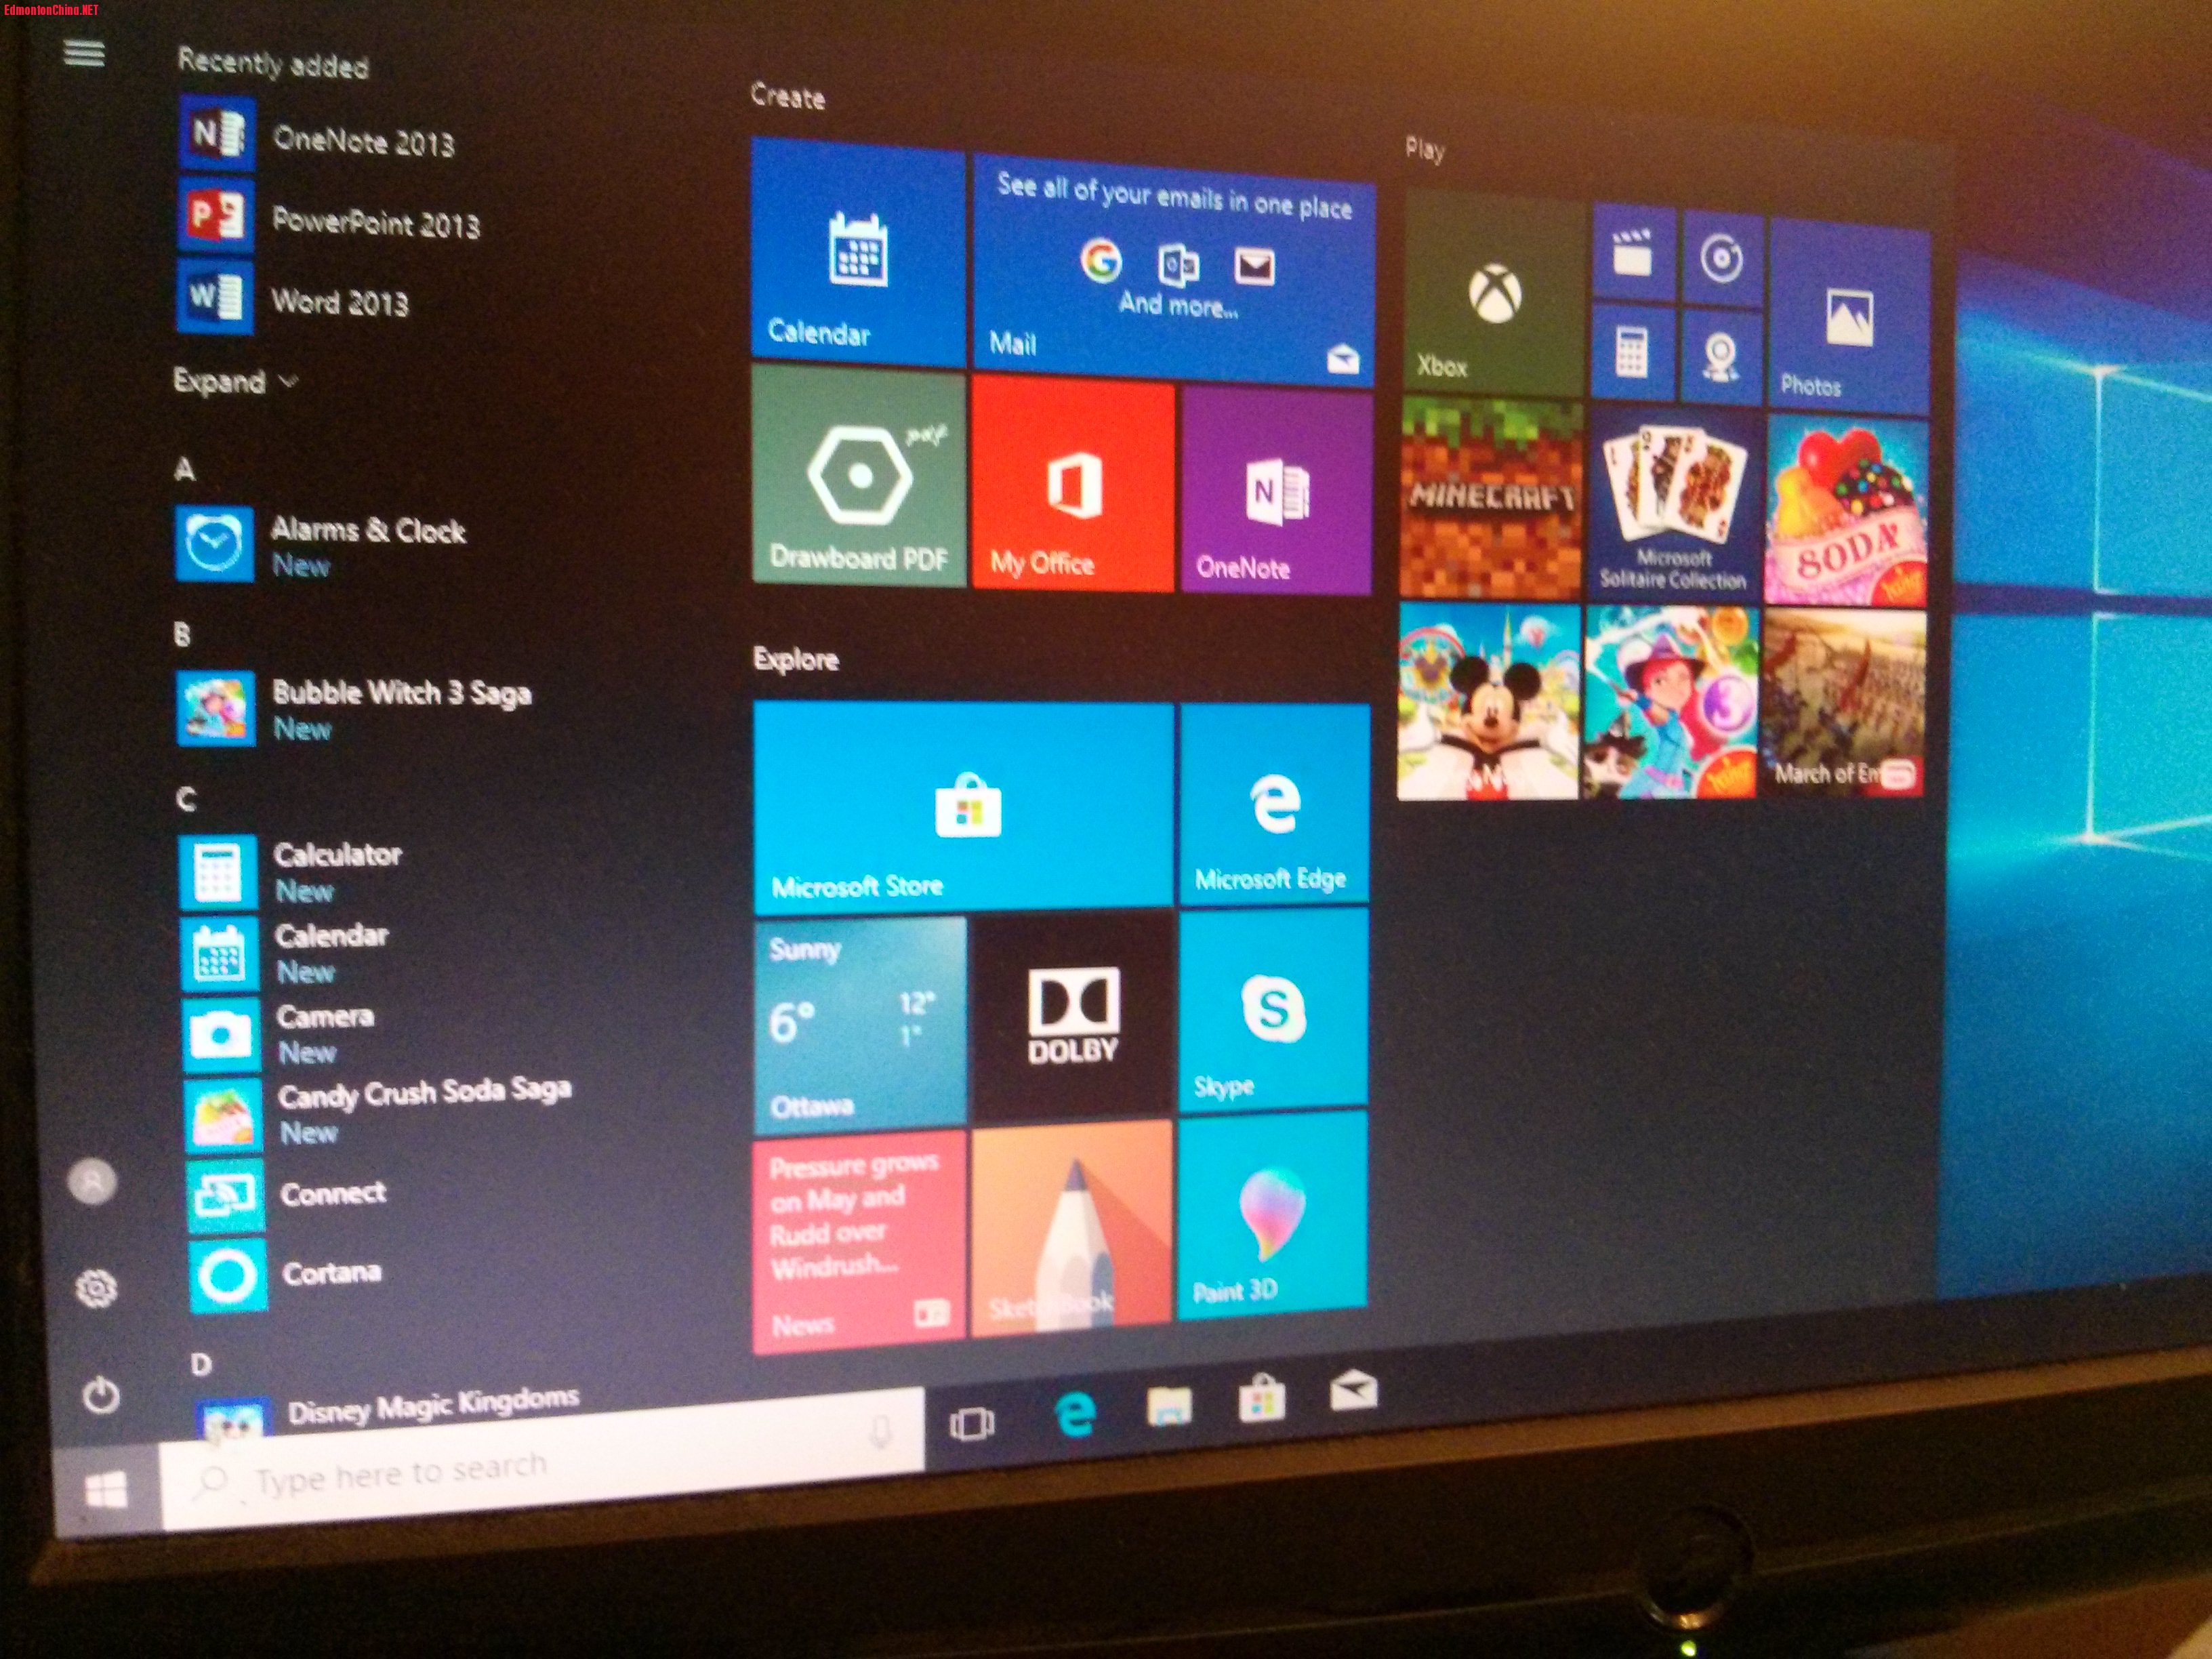Click letter A section header

click(x=184, y=469)
